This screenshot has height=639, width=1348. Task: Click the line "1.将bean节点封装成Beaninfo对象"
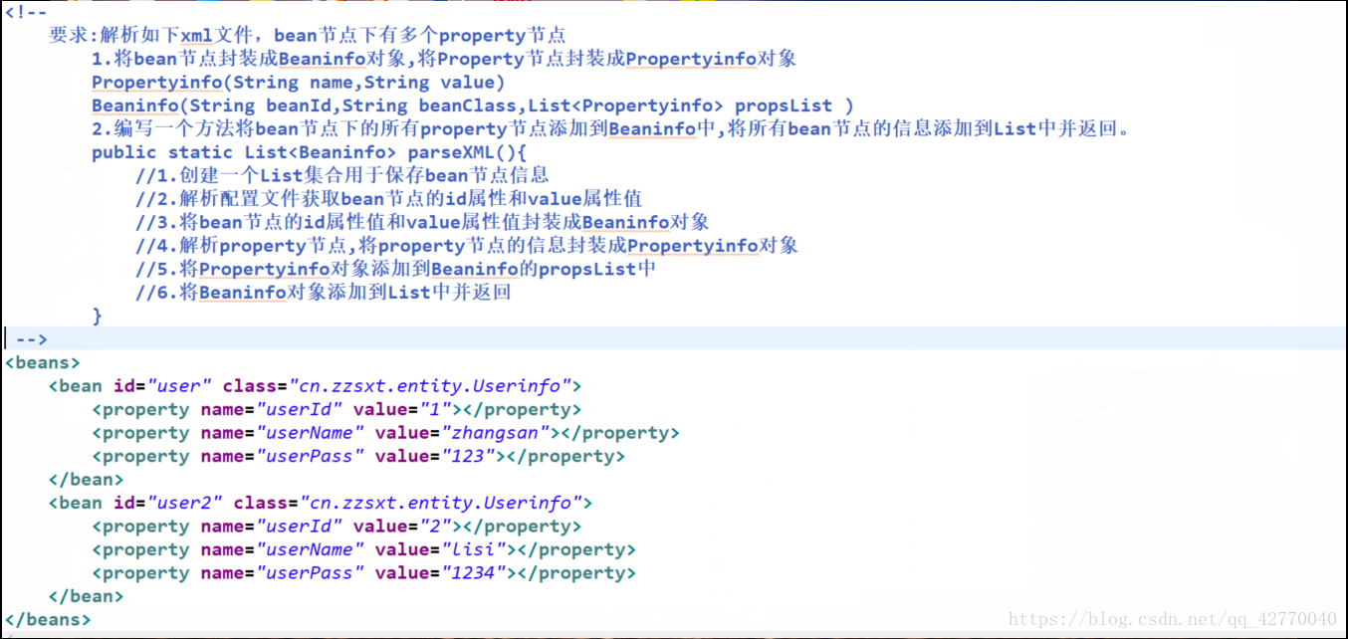tap(444, 59)
